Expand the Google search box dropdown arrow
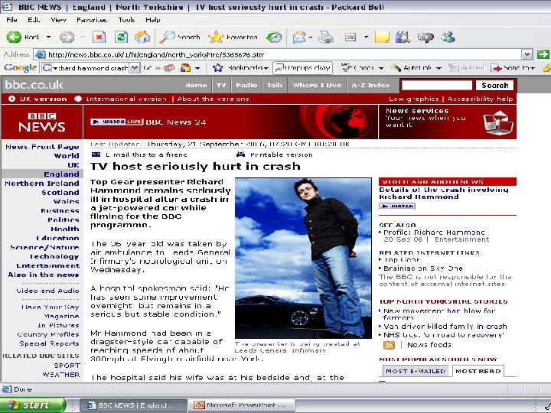This screenshot has width=551, height=413. pos(135,68)
